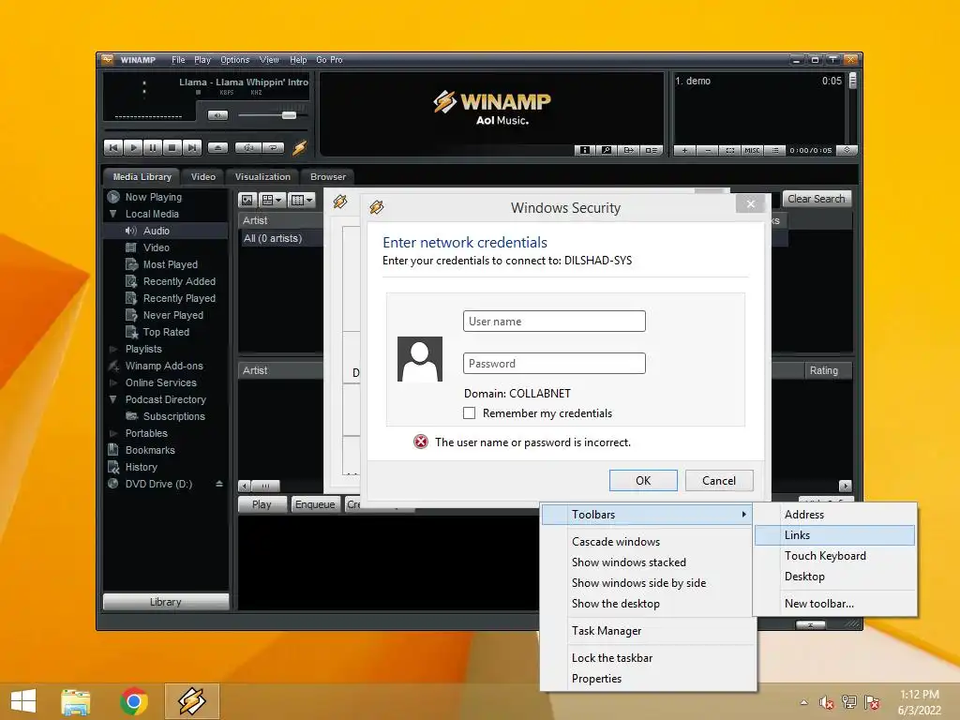Check the Remember my credentials checkbox
960x720 pixels.
[470, 413]
